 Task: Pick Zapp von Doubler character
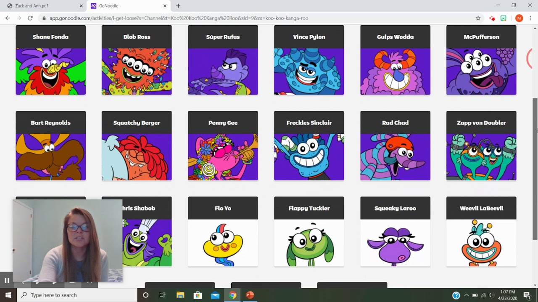point(481,146)
